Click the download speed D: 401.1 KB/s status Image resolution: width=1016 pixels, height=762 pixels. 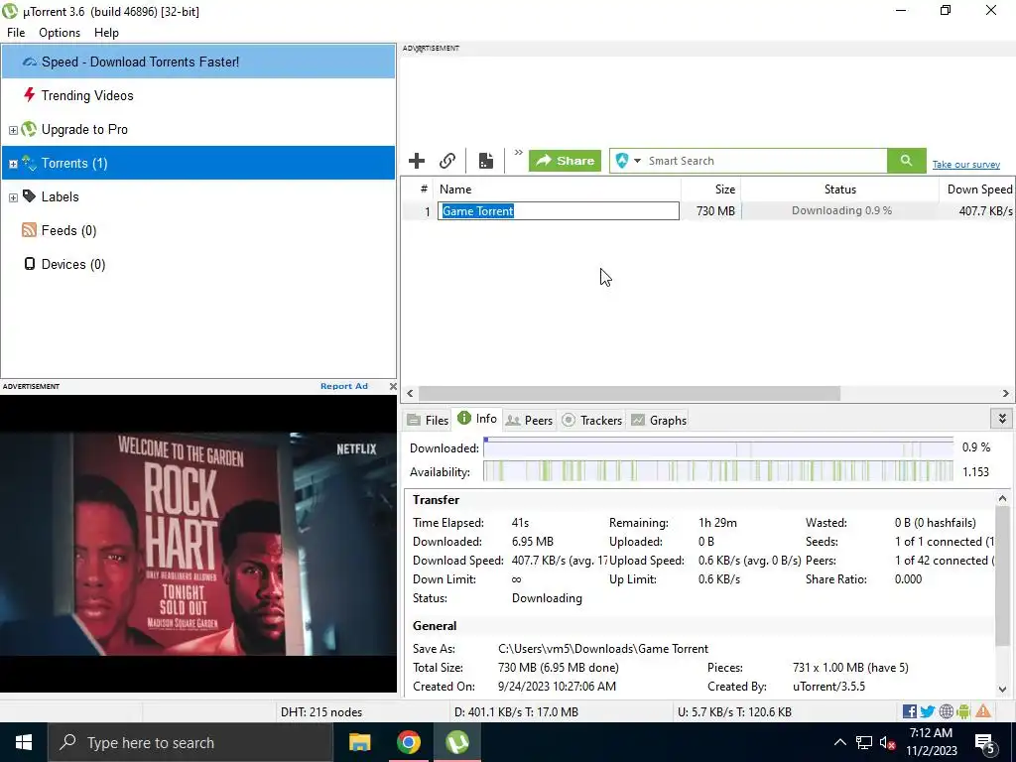coord(516,712)
